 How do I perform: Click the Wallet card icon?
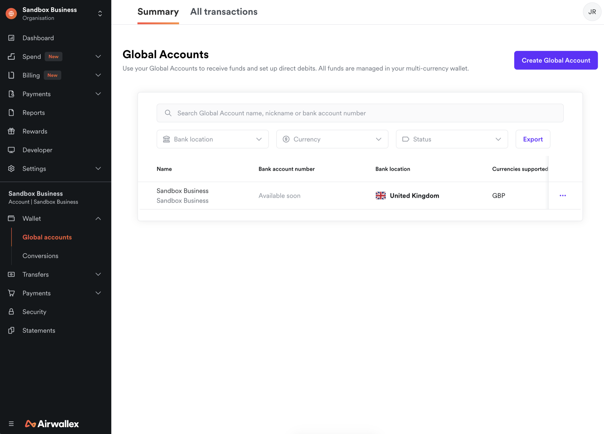point(11,219)
